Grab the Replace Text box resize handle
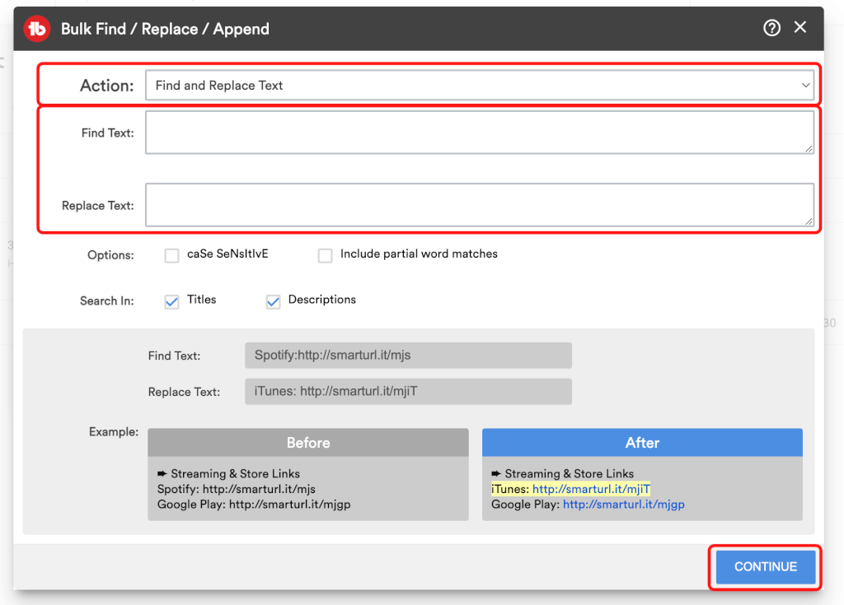The height and width of the screenshot is (605, 844). tap(809, 221)
